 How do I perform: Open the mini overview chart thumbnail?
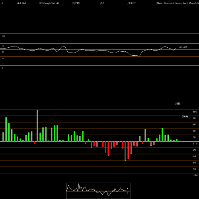tap(98, 191)
